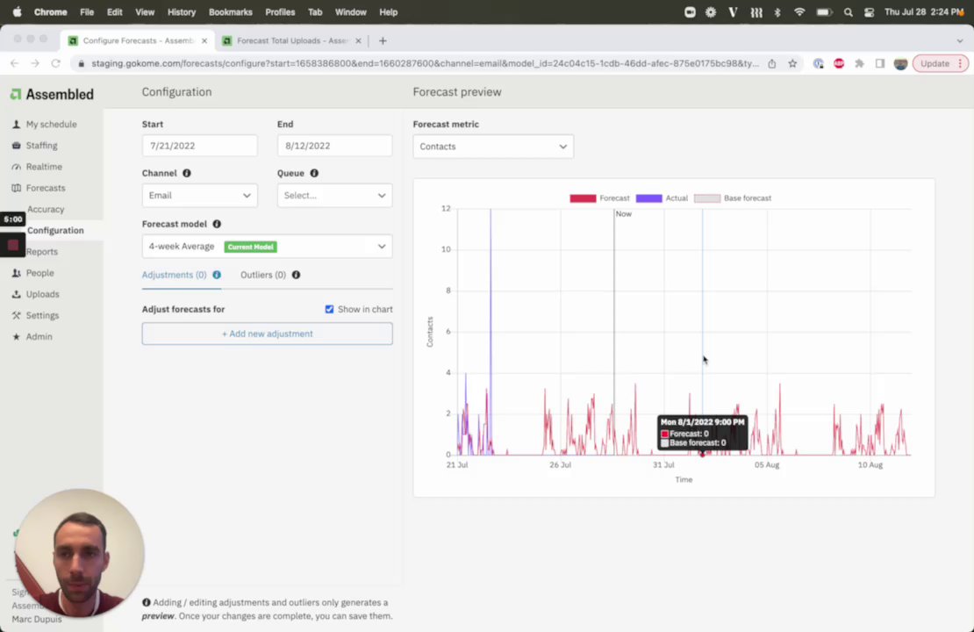Click the Queue info icon
The image size is (974, 632).
coord(314,174)
